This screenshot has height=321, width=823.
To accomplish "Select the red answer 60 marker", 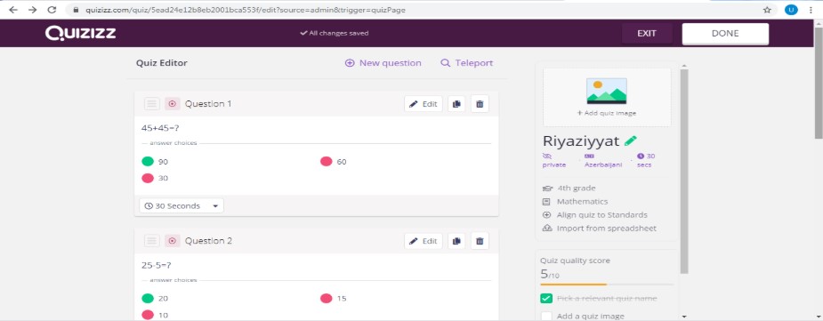I will 326,162.
